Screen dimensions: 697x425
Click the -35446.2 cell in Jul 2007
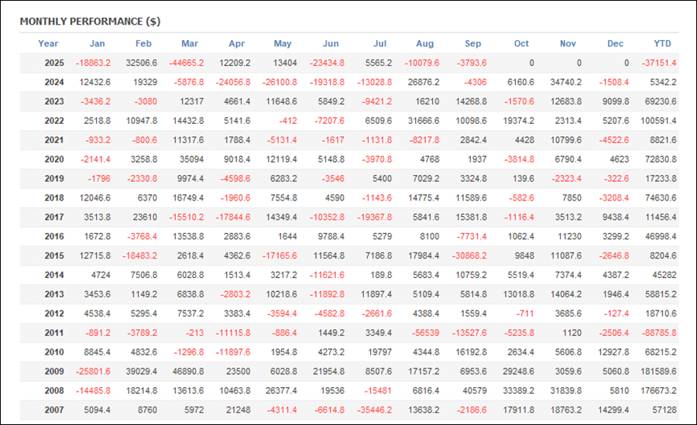pos(373,411)
